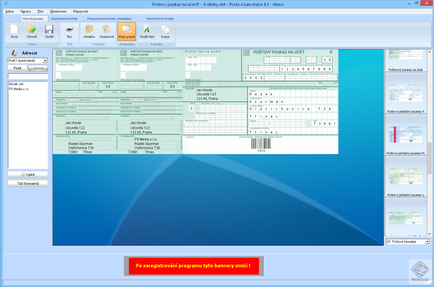Lock the form with Uzamknúť

click(x=107, y=32)
